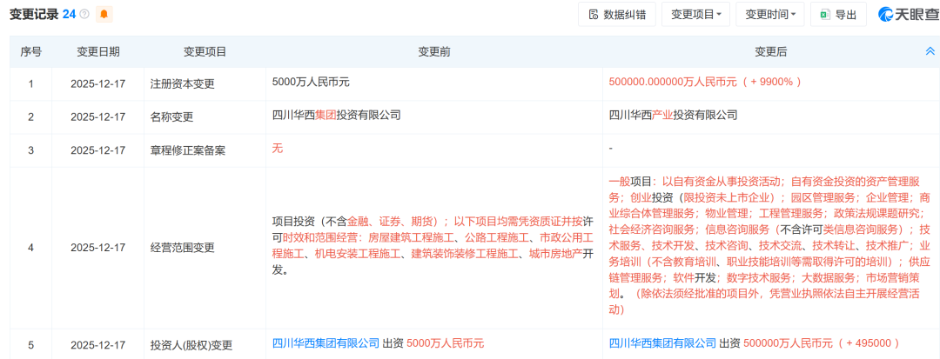The width and height of the screenshot is (940, 359).
Task: Open 四川华西集团有限公司 link in 变更前 column
Action: [326, 343]
